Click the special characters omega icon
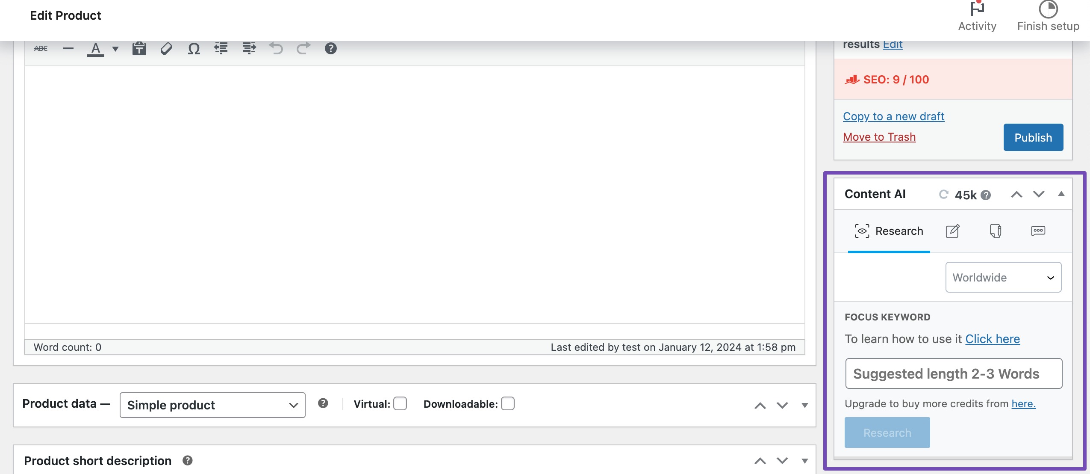The width and height of the screenshot is (1090, 474). coord(193,48)
